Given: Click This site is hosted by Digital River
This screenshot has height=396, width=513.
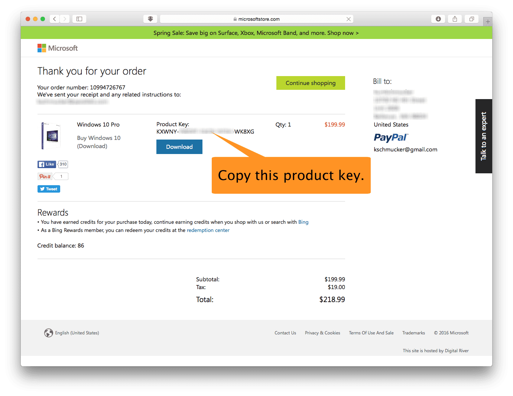Looking at the screenshot, I should (436, 351).
